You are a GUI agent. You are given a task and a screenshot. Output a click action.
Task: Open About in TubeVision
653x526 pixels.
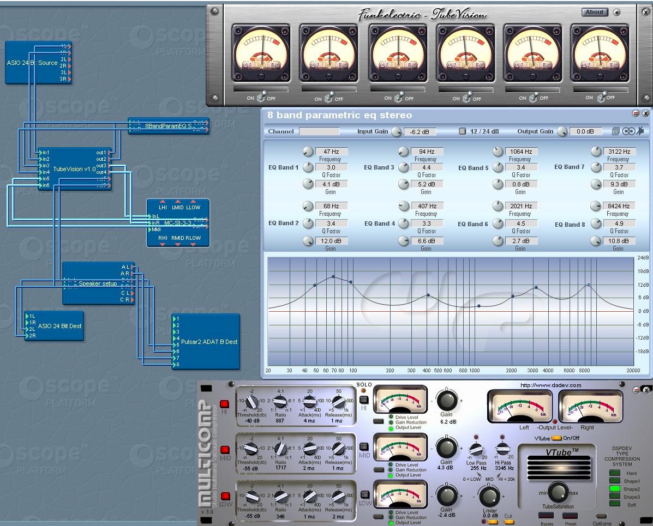[595, 13]
